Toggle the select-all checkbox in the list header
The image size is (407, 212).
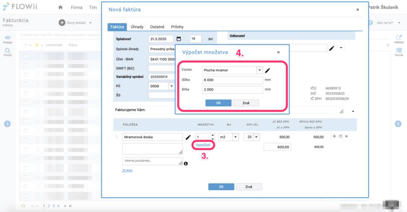25,46
